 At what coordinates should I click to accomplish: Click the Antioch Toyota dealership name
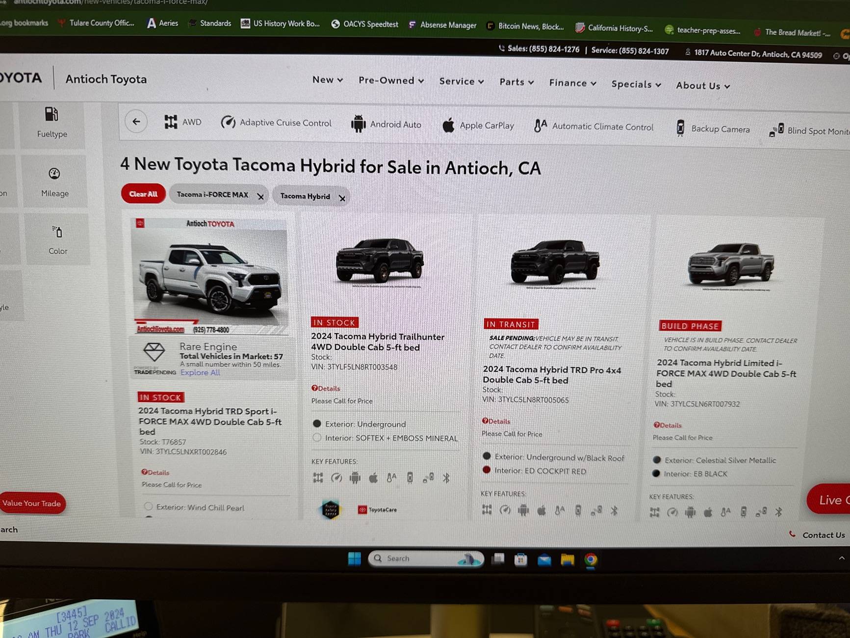106,79
